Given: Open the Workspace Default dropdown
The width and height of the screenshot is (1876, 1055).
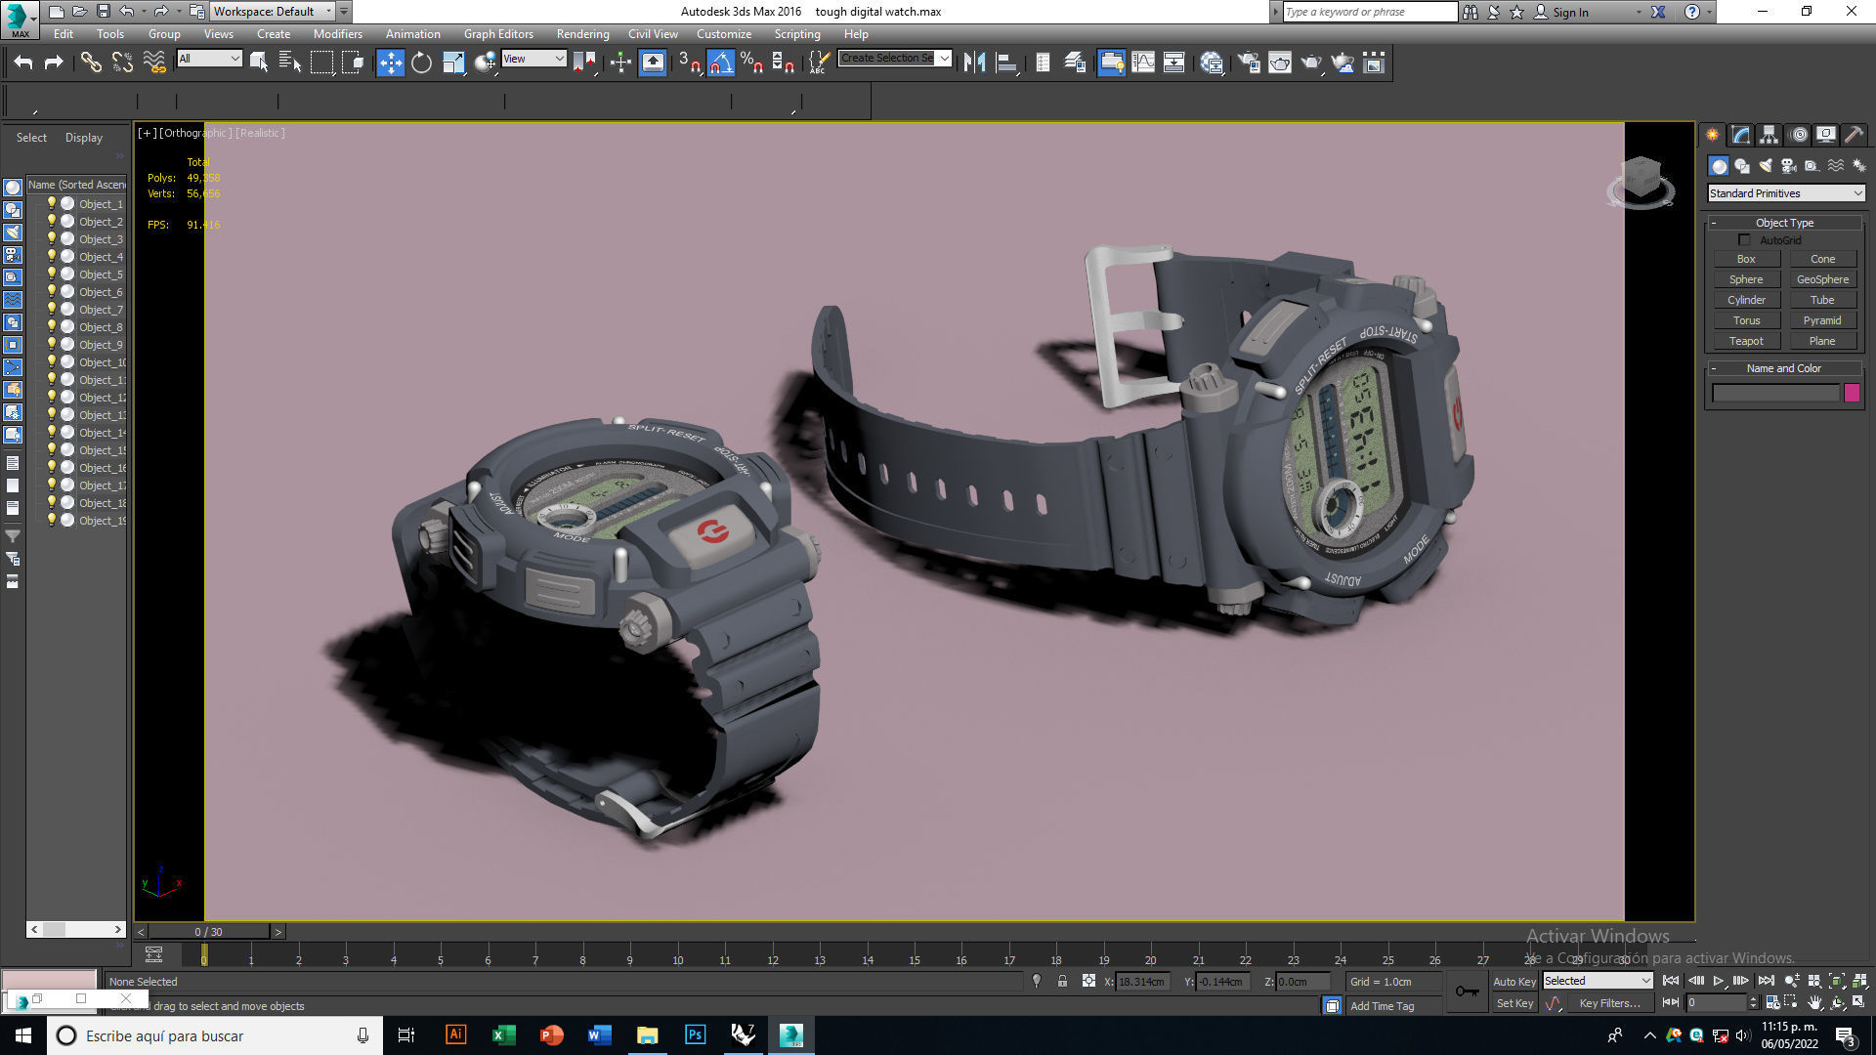Looking at the screenshot, I should 274,12.
